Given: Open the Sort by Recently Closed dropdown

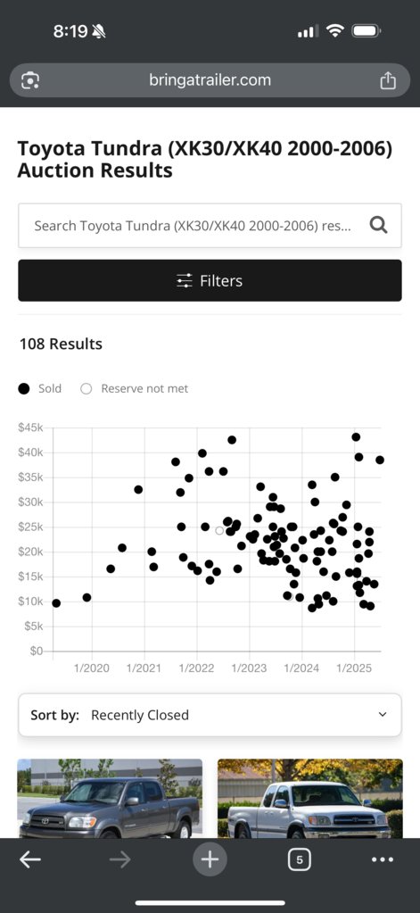Looking at the screenshot, I should click(x=210, y=715).
